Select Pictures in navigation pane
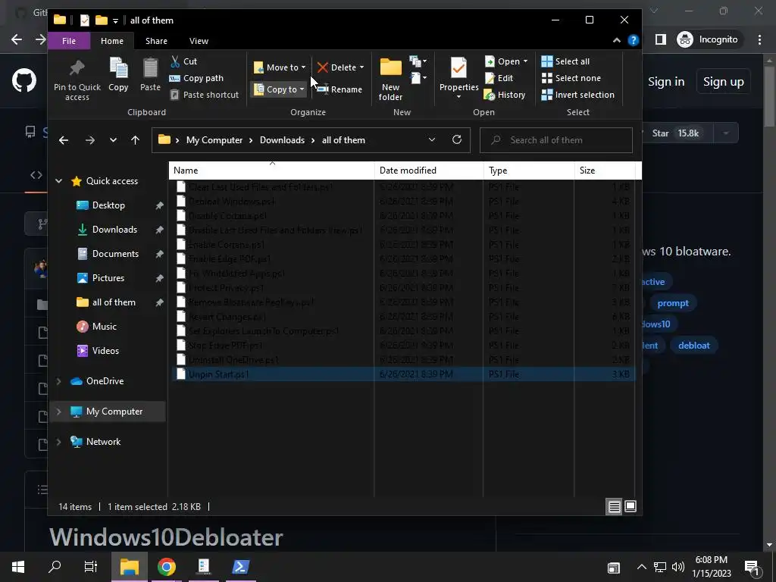Screen dimensions: 776x582 pyautogui.click(x=108, y=278)
